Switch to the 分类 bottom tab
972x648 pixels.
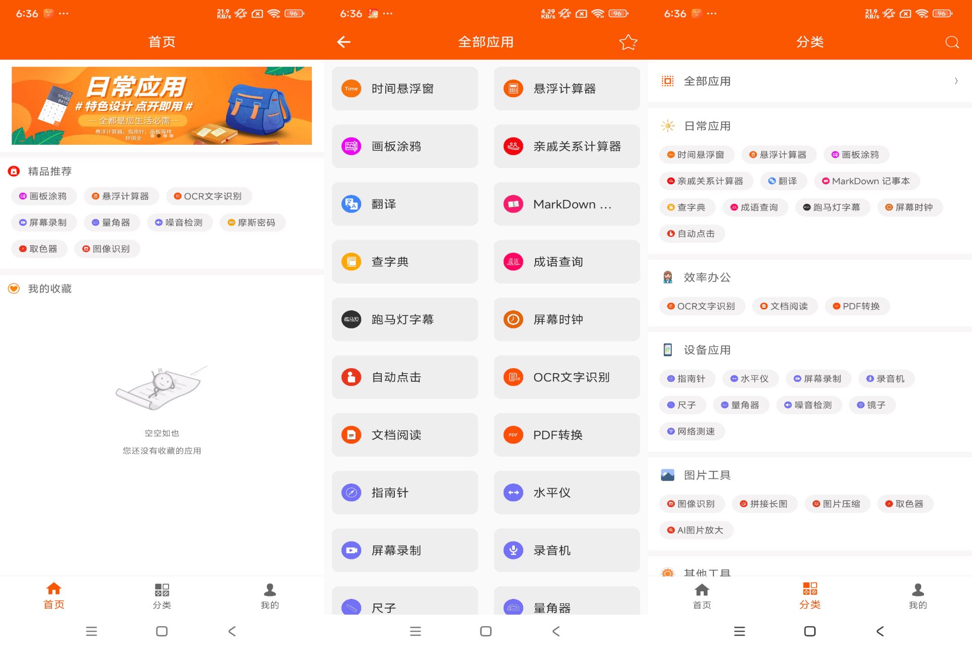(161, 595)
